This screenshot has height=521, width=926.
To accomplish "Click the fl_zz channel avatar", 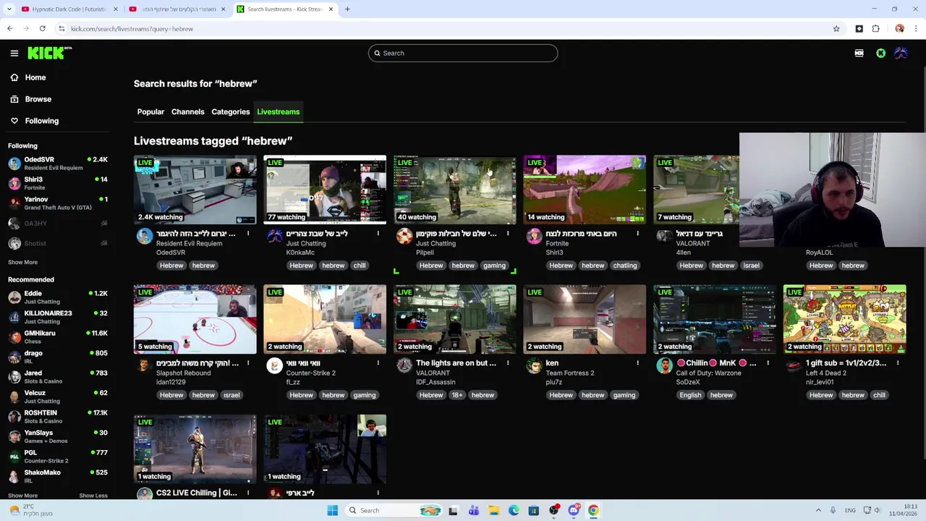I will tap(274, 366).
